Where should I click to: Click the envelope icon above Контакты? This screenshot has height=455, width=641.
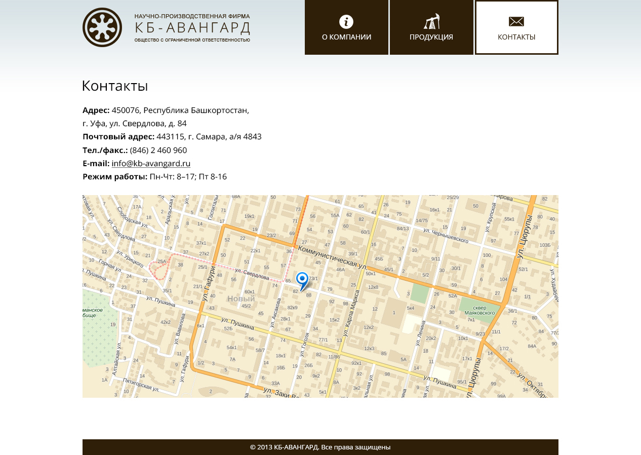[516, 21]
